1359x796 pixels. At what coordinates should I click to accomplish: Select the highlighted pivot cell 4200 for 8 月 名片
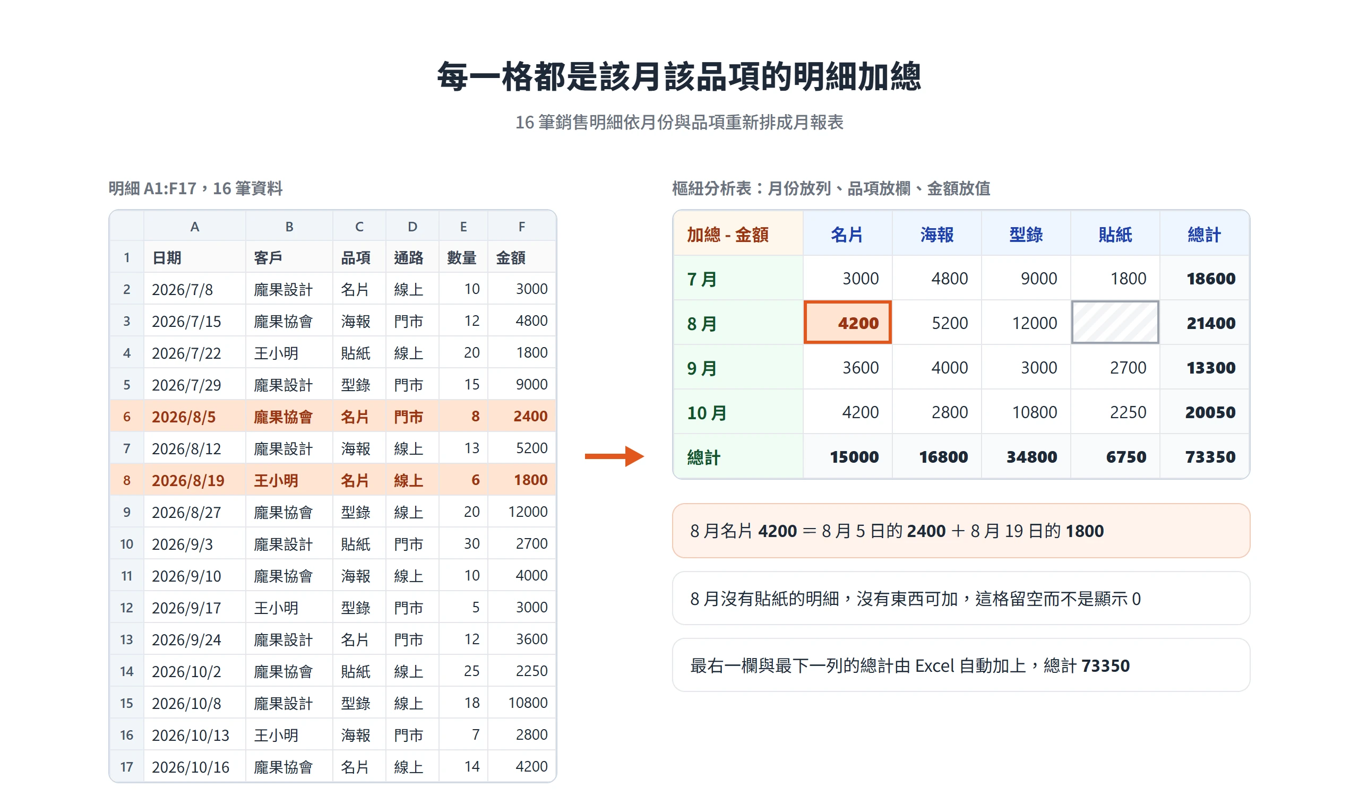click(847, 322)
